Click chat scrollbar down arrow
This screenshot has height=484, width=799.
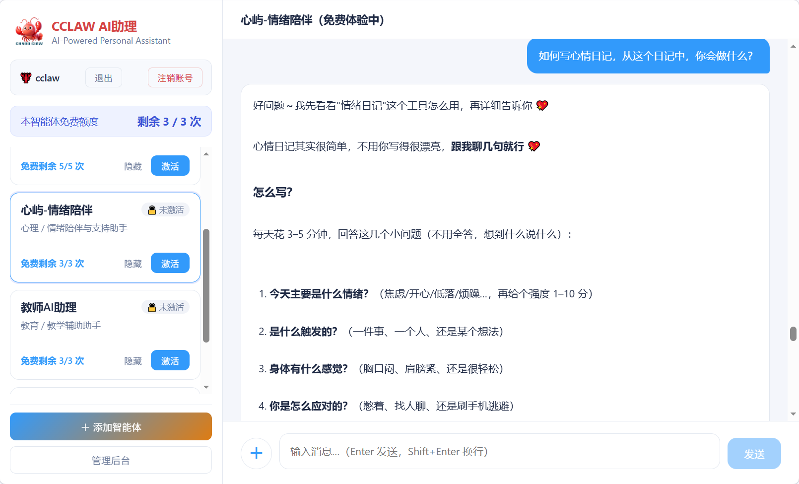click(793, 414)
